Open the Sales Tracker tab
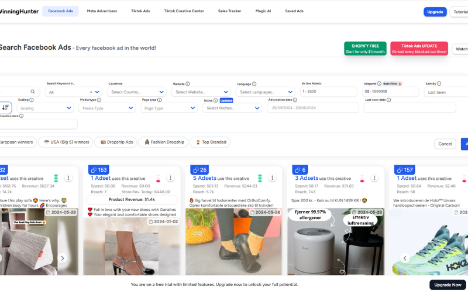 click(x=229, y=11)
